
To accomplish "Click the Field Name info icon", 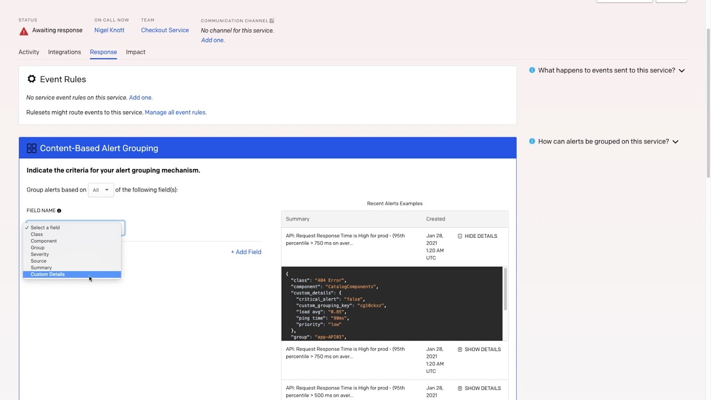I will (59, 211).
